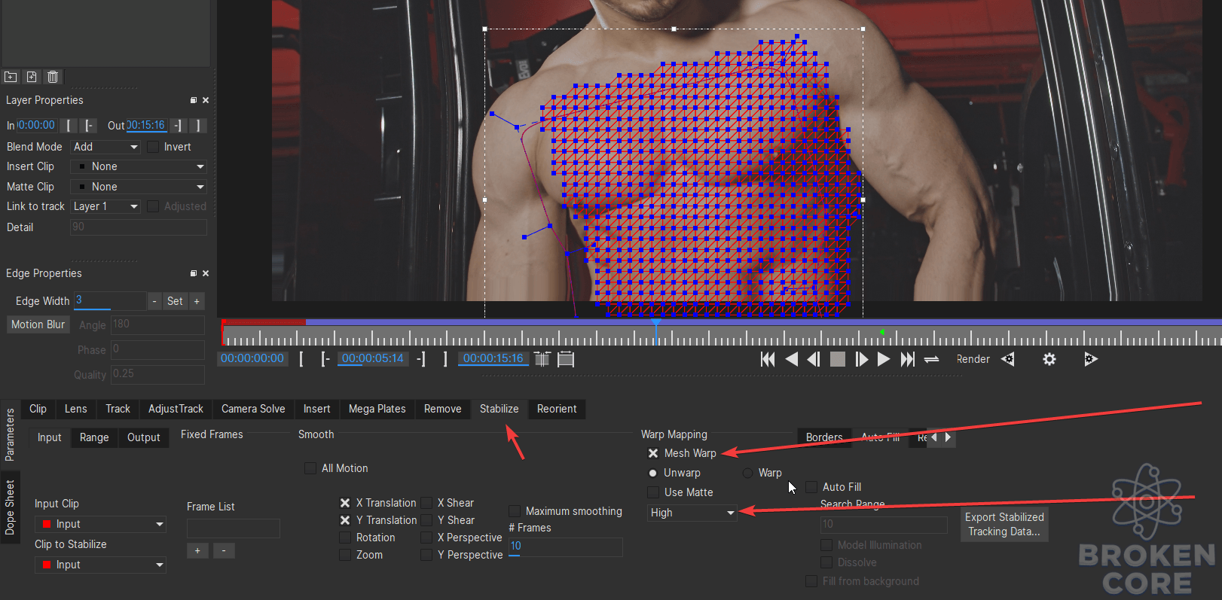Click the # Frames input field
This screenshot has height=600, width=1222.
click(x=565, y=547)
